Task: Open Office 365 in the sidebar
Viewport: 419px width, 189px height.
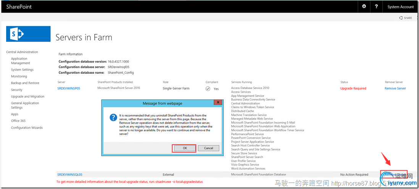Action: point(18,121)
